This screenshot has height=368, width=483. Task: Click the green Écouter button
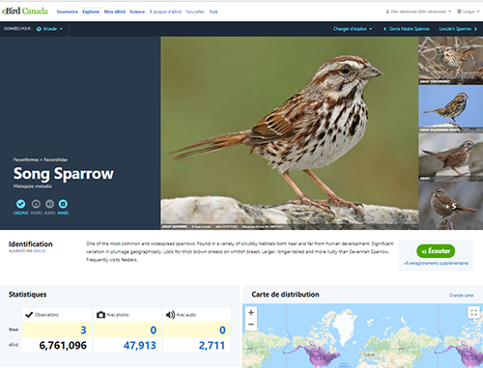tap(436, 251)
